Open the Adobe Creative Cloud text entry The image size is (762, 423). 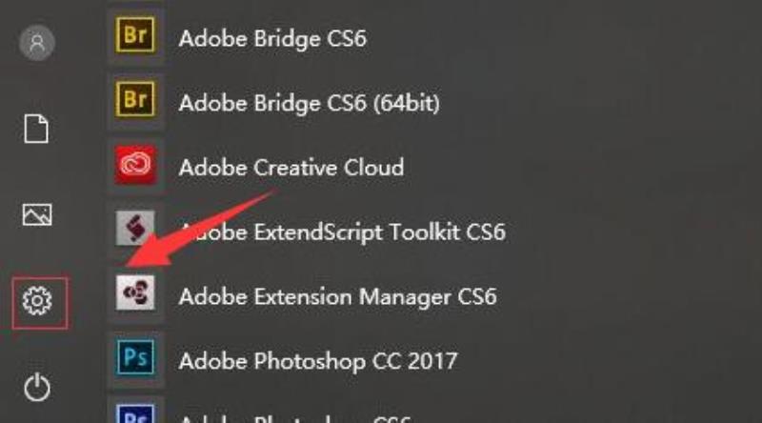(x=291, y=168)
